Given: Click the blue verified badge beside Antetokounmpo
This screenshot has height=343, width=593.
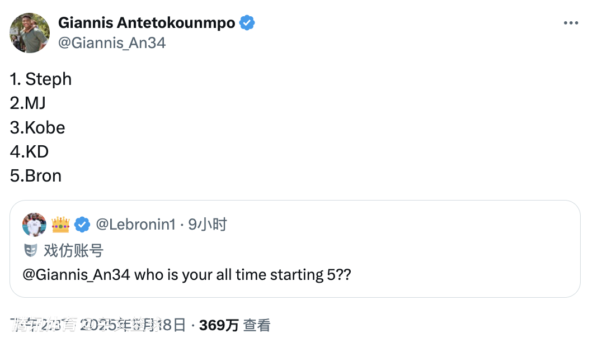Looking at the screenshot, I should click(x=247, y=23).
